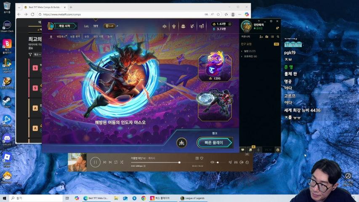Switch to the TFT game mode tab
This screenshot has width=359, height=202.
coord(96,27)
